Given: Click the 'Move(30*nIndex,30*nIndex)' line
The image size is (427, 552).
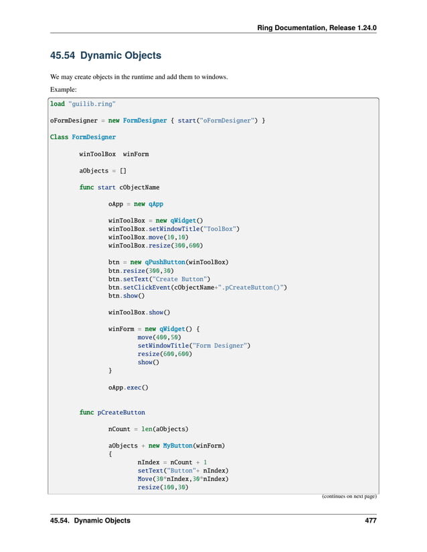Looking at the screenshot, I should point(183,479).
